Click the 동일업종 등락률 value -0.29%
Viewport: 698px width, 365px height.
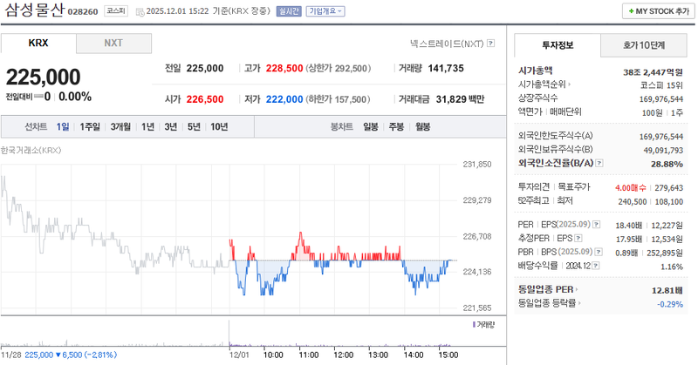[x=670, y=305]
